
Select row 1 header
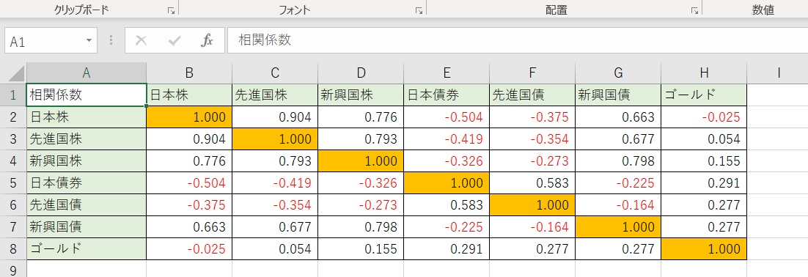(x=13, y=95)
